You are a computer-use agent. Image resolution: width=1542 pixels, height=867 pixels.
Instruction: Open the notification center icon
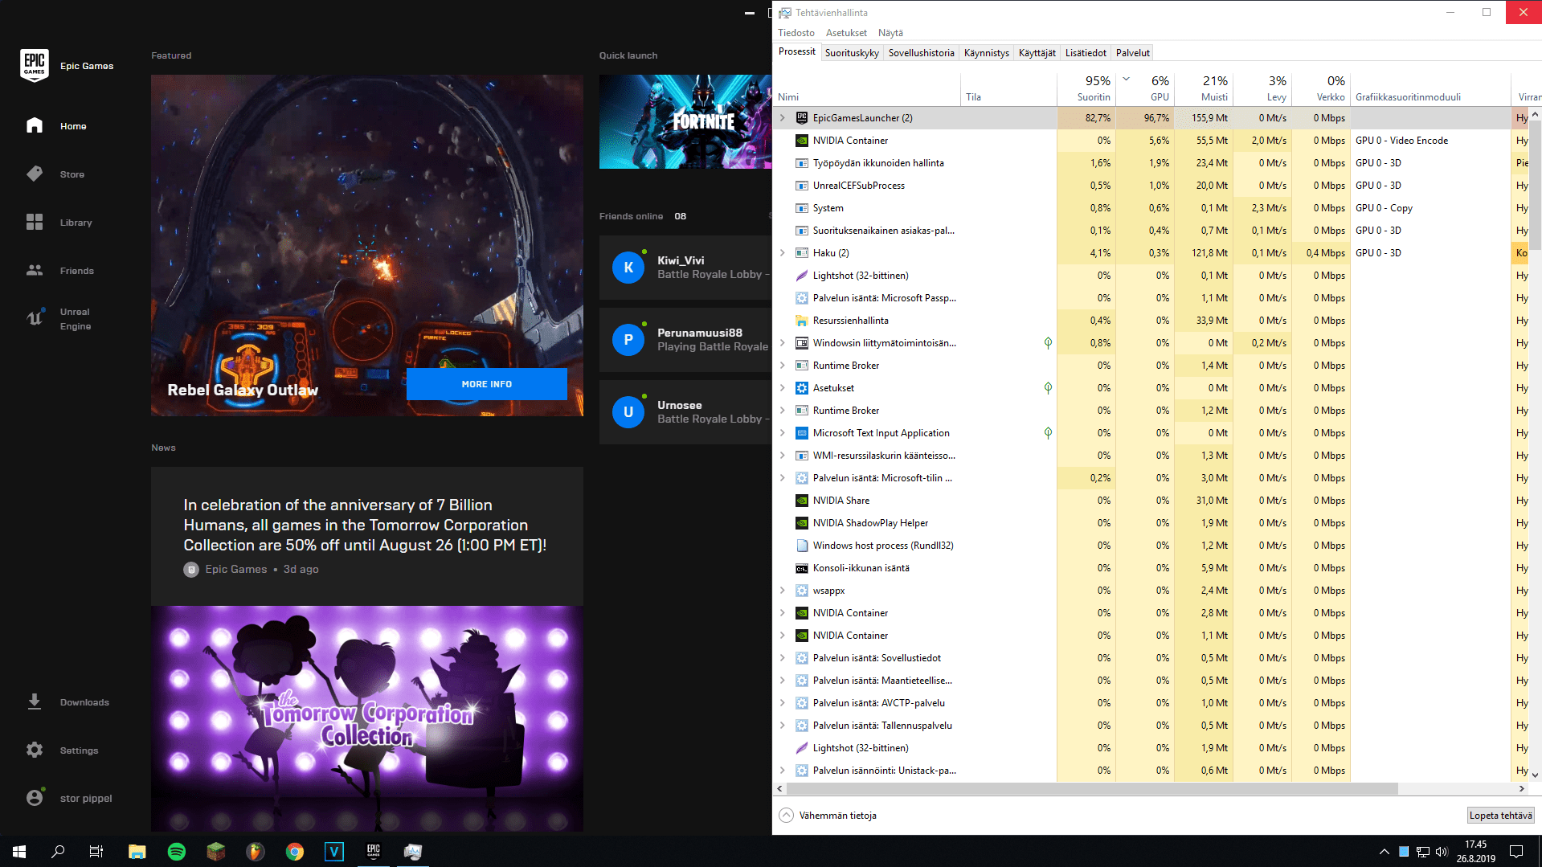(1516, 851)
